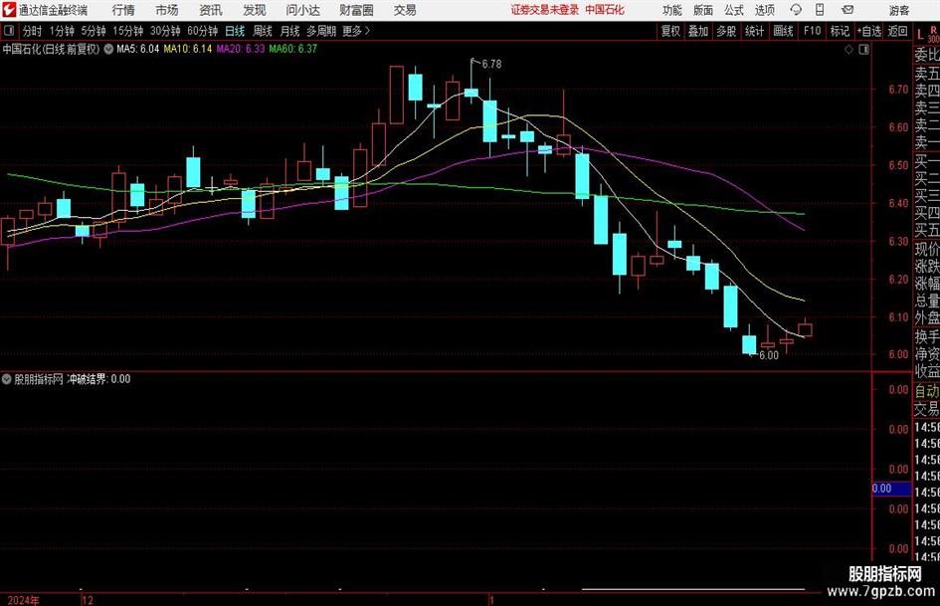Switch to the 5分钟 period tab
940x606 pixels.
93,31
